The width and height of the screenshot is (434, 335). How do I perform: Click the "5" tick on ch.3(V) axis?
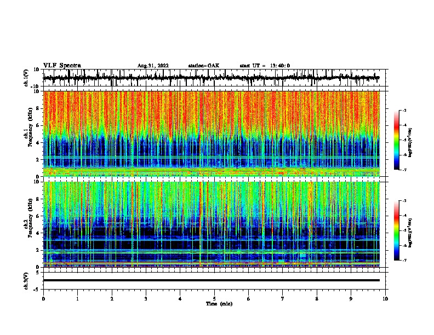click(x=38, y=272)
